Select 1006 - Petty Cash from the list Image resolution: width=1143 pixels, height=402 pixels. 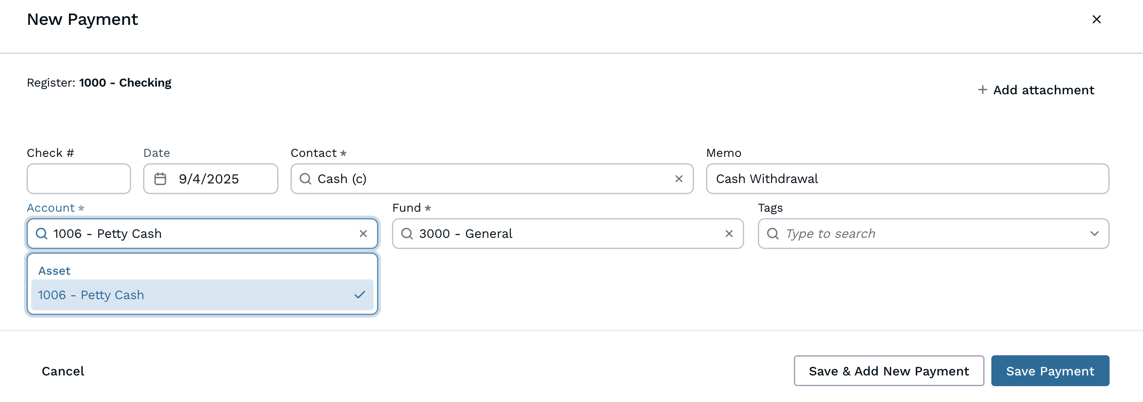(x=91, y=295)
